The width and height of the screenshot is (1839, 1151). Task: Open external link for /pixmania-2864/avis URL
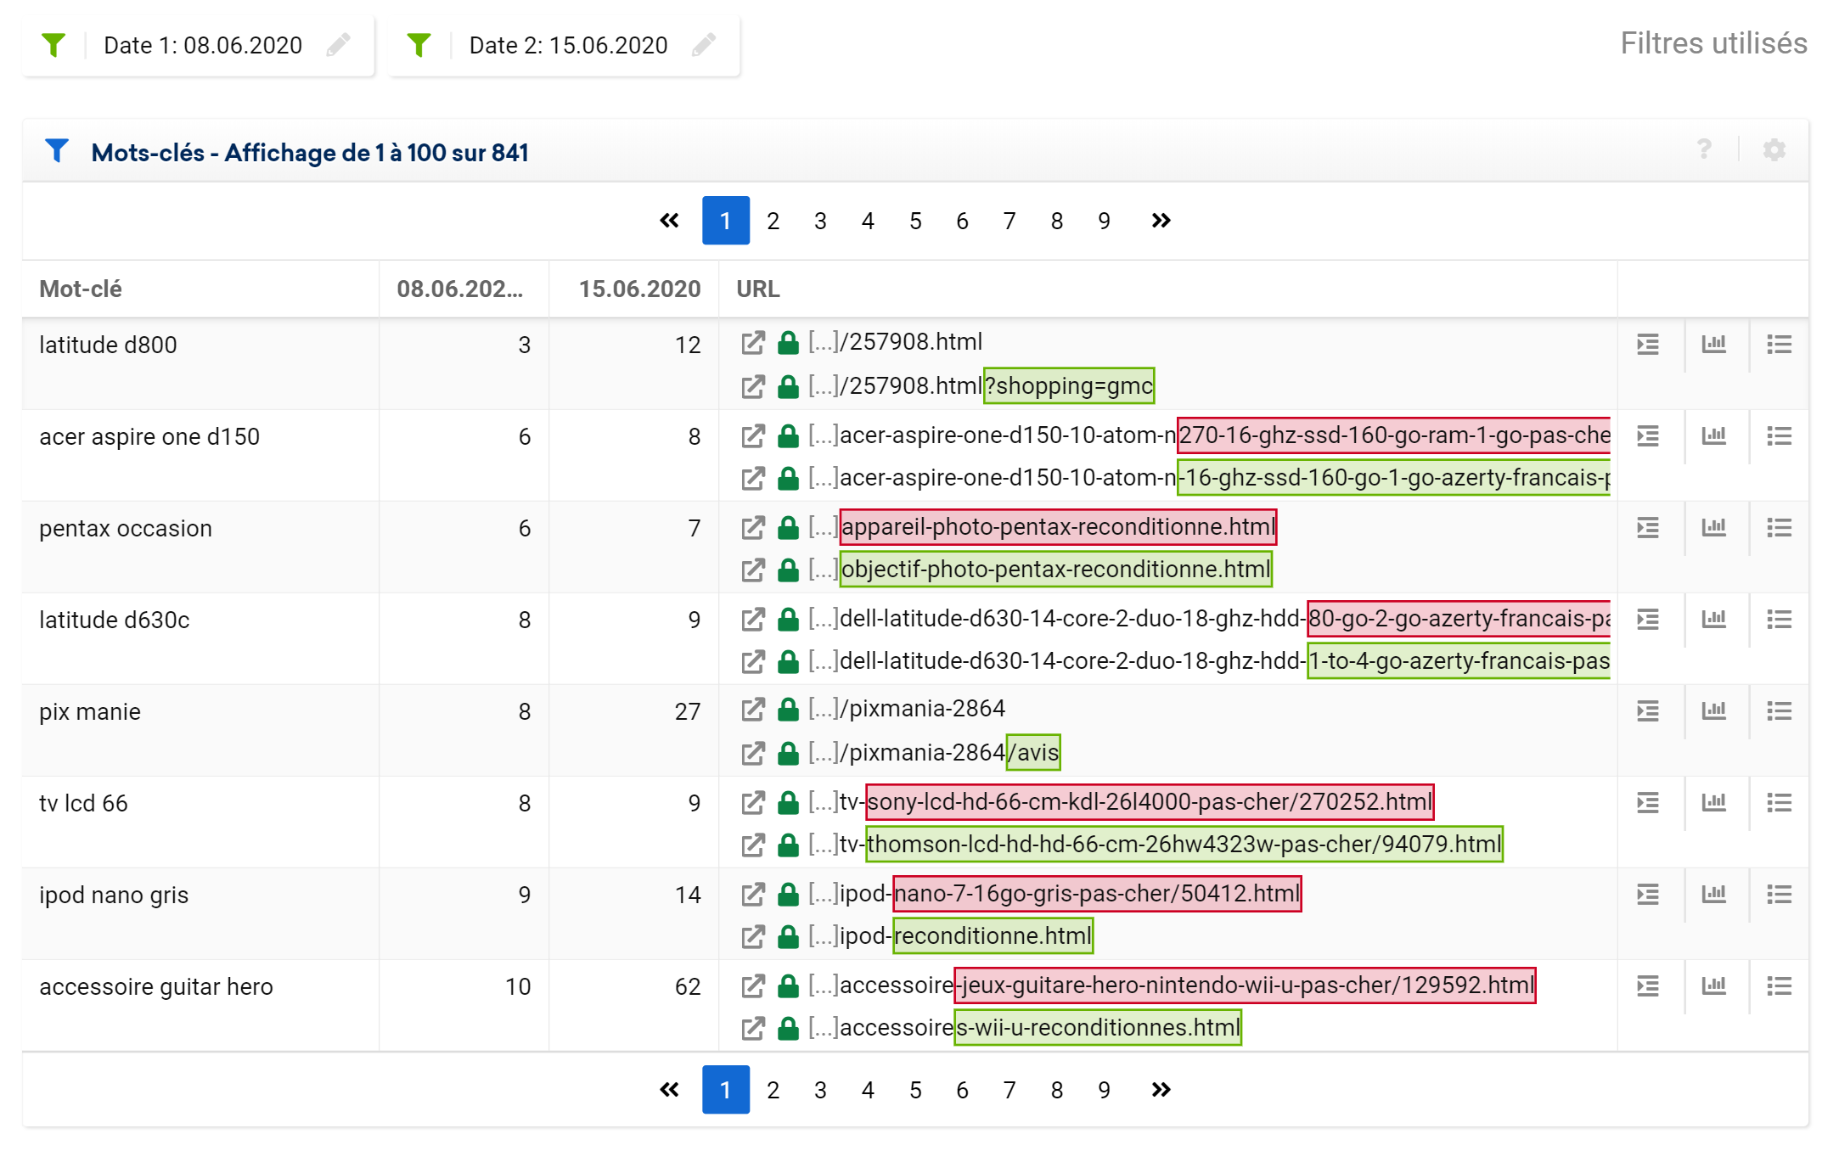(x=752, y=754)
